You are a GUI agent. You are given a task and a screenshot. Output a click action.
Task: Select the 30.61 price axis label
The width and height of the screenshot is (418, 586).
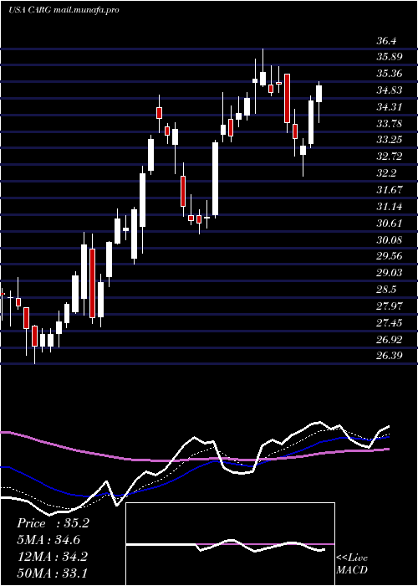click(389, 224)
